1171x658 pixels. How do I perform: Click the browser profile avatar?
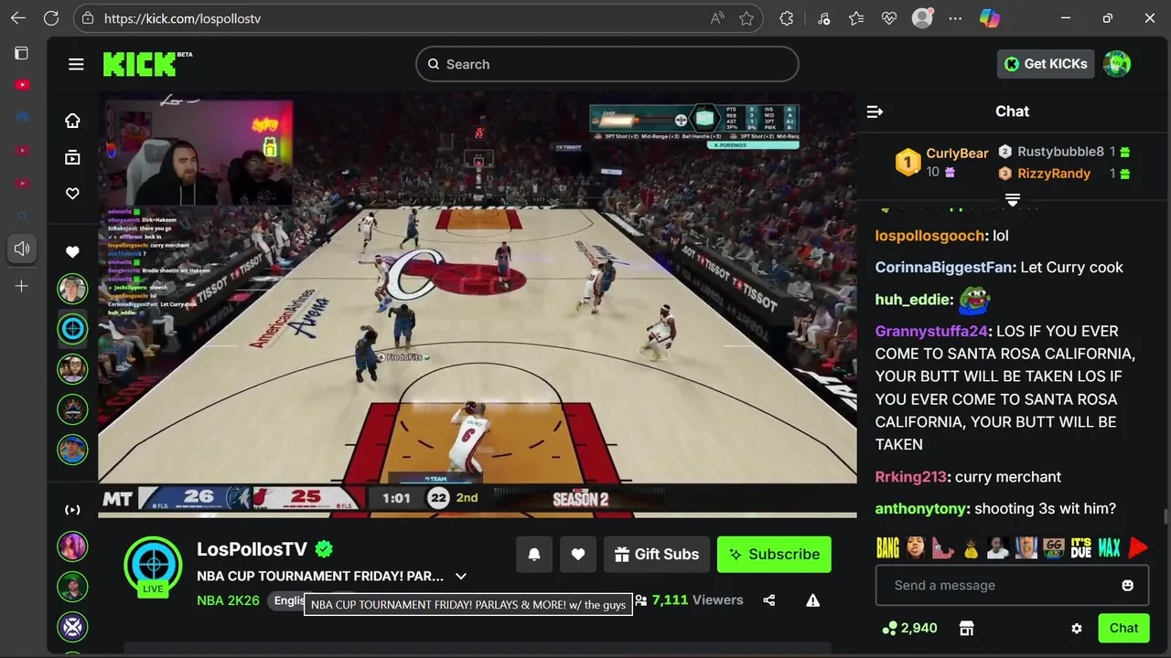[x=922, y=18]
